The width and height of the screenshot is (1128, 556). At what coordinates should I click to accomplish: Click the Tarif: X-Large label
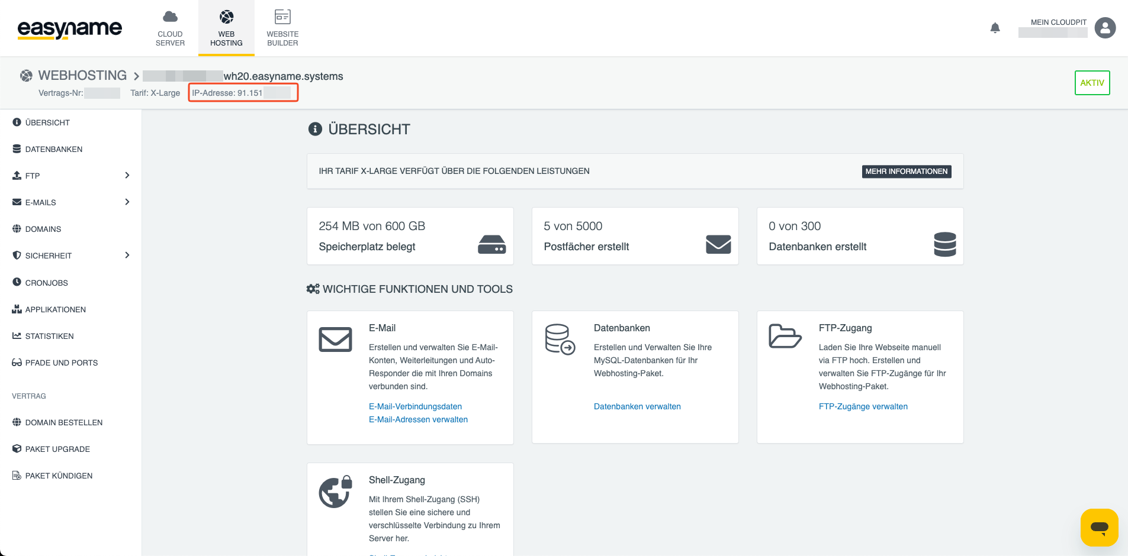[155, 93]
